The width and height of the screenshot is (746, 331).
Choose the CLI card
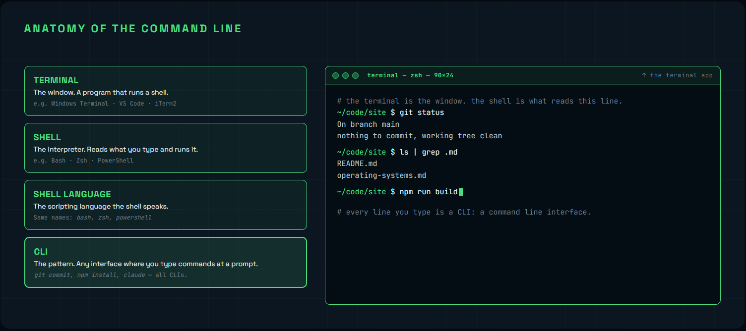[166, 262]
